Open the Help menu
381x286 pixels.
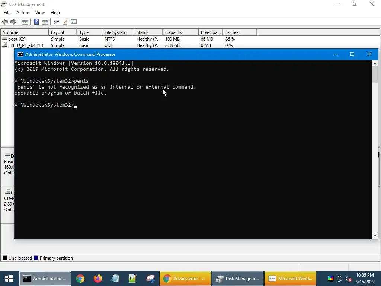pos(55,13)
